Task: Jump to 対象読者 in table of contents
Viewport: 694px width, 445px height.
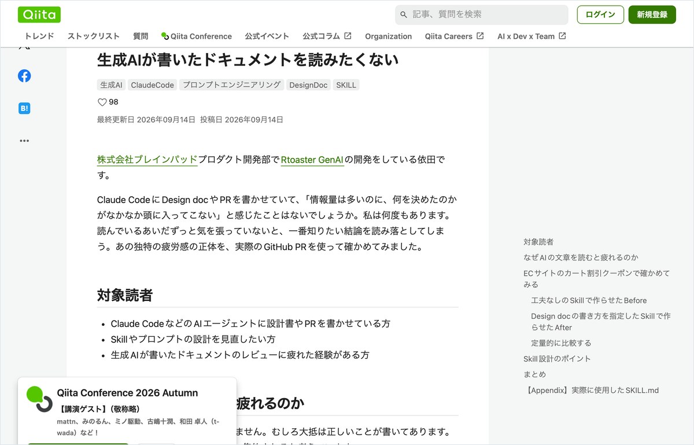Action: point(538,242)
